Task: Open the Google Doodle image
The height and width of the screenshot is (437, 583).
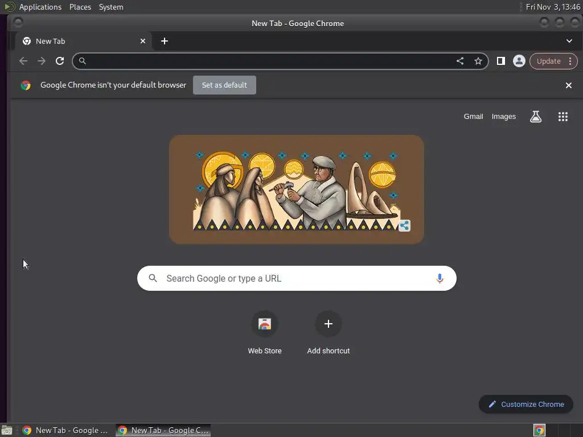Action: point(296,189)
